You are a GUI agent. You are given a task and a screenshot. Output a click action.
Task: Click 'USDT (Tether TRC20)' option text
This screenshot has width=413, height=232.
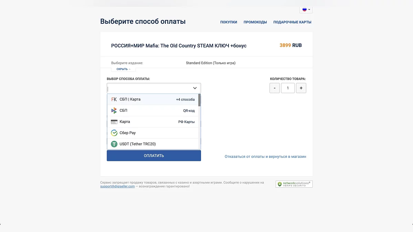coord(138,144)
